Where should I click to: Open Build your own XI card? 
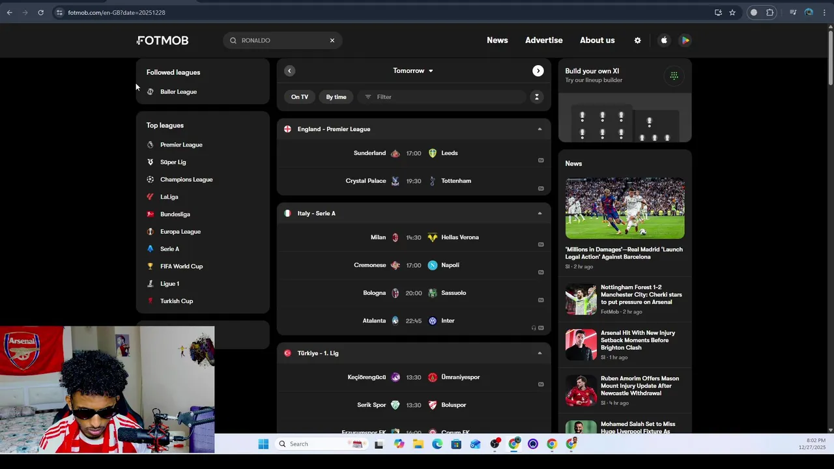click(x=625, y=100)
